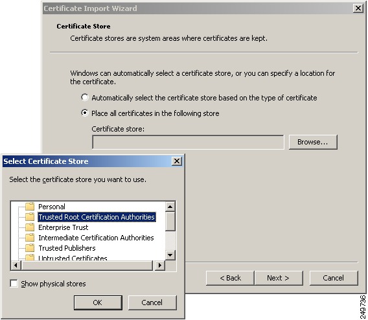Confirm store selection with OK

click(x=98, y=303)
